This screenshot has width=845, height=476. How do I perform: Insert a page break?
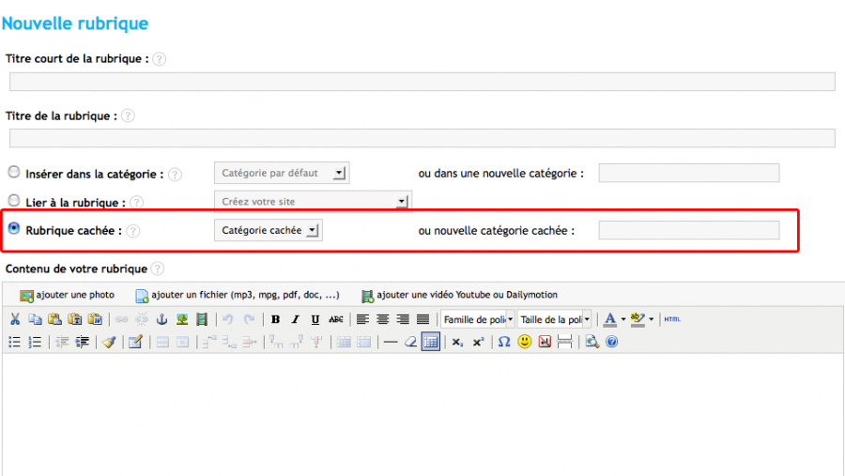click(564, 342)
